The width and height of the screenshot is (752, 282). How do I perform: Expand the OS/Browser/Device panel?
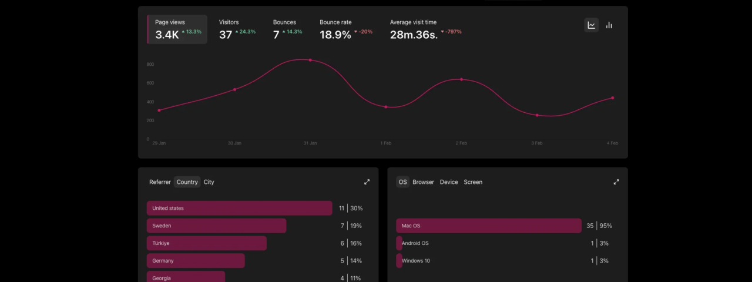click(x=616, y=182)
